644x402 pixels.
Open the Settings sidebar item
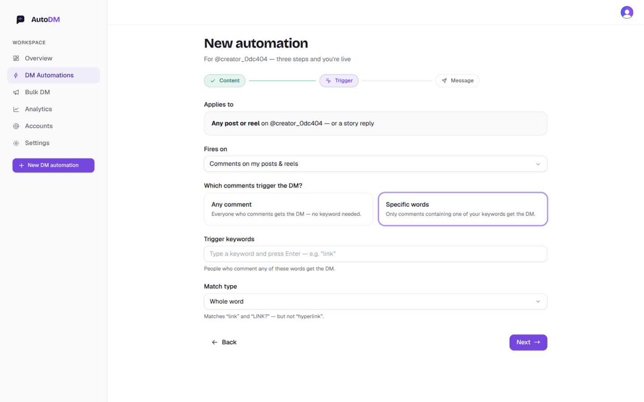pyautogui.click(x=53, y=143)
